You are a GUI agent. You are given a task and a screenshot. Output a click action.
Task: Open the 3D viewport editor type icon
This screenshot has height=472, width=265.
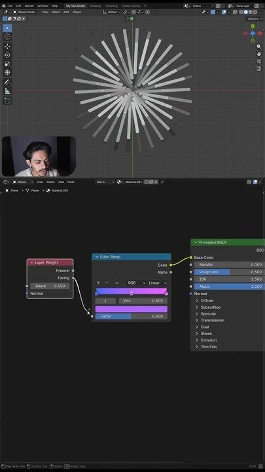(7, 12)
